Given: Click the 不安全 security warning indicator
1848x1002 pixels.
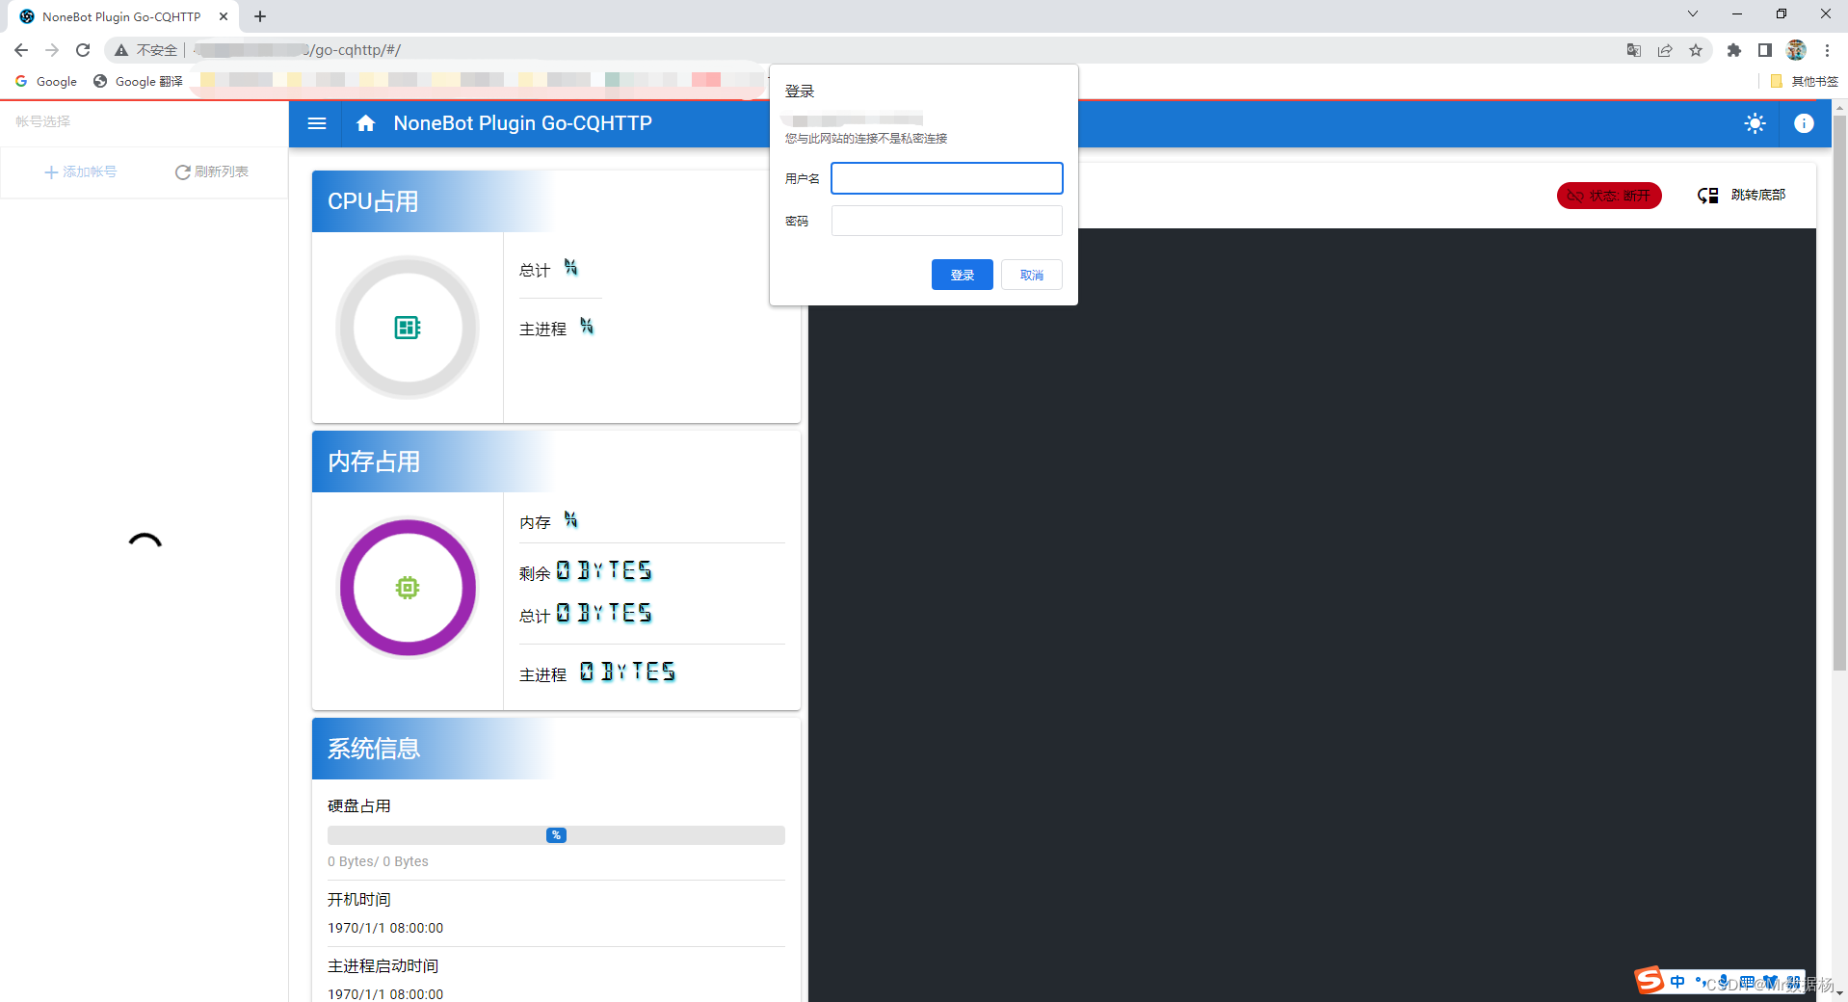Looking at the screenshot, I should click(146, 50).
